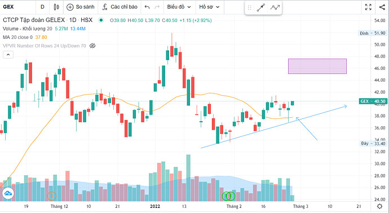Screen dimensions: 389x213
Task: Click the Volume Khối lượng 20 label
Action: coord(28,29)
